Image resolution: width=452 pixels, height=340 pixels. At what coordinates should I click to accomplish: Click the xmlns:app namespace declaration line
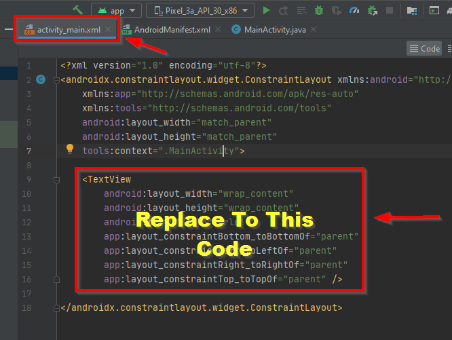tap(221, 94)
